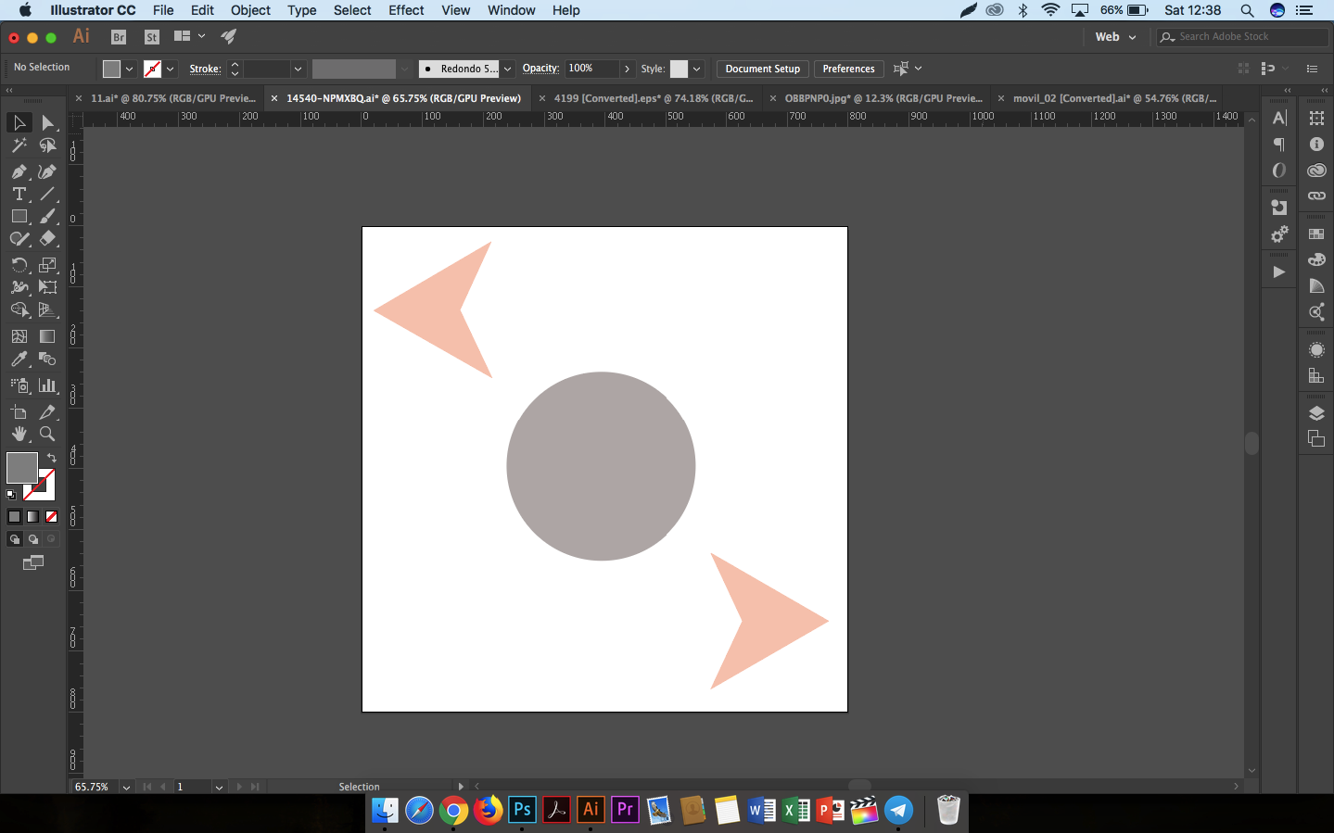Select the Paintbrush tool
Image resolution: width=1334 pixels, height=833 pixels.
47,216
